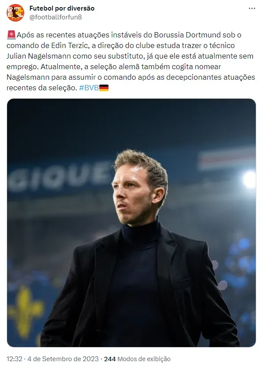
Task: Click the words Julian Nagelsmann in the tweet
Action: 39,56
